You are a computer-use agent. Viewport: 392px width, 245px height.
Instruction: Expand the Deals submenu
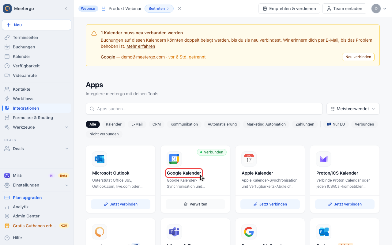click(x=67, y=149)
